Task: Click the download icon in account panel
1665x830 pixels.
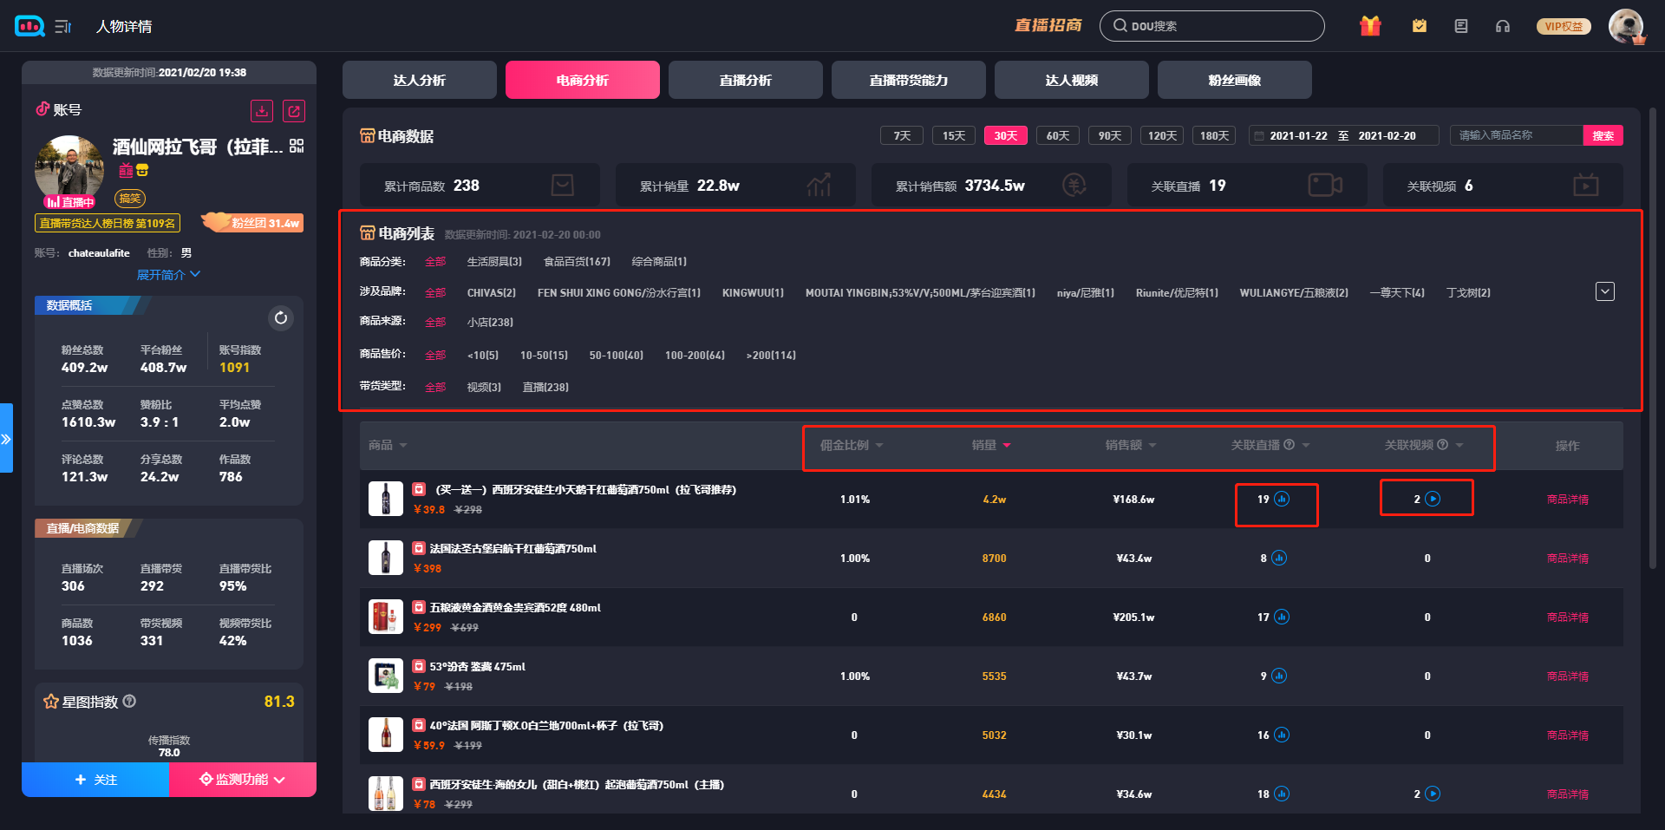Action: [x=262, y=111]
